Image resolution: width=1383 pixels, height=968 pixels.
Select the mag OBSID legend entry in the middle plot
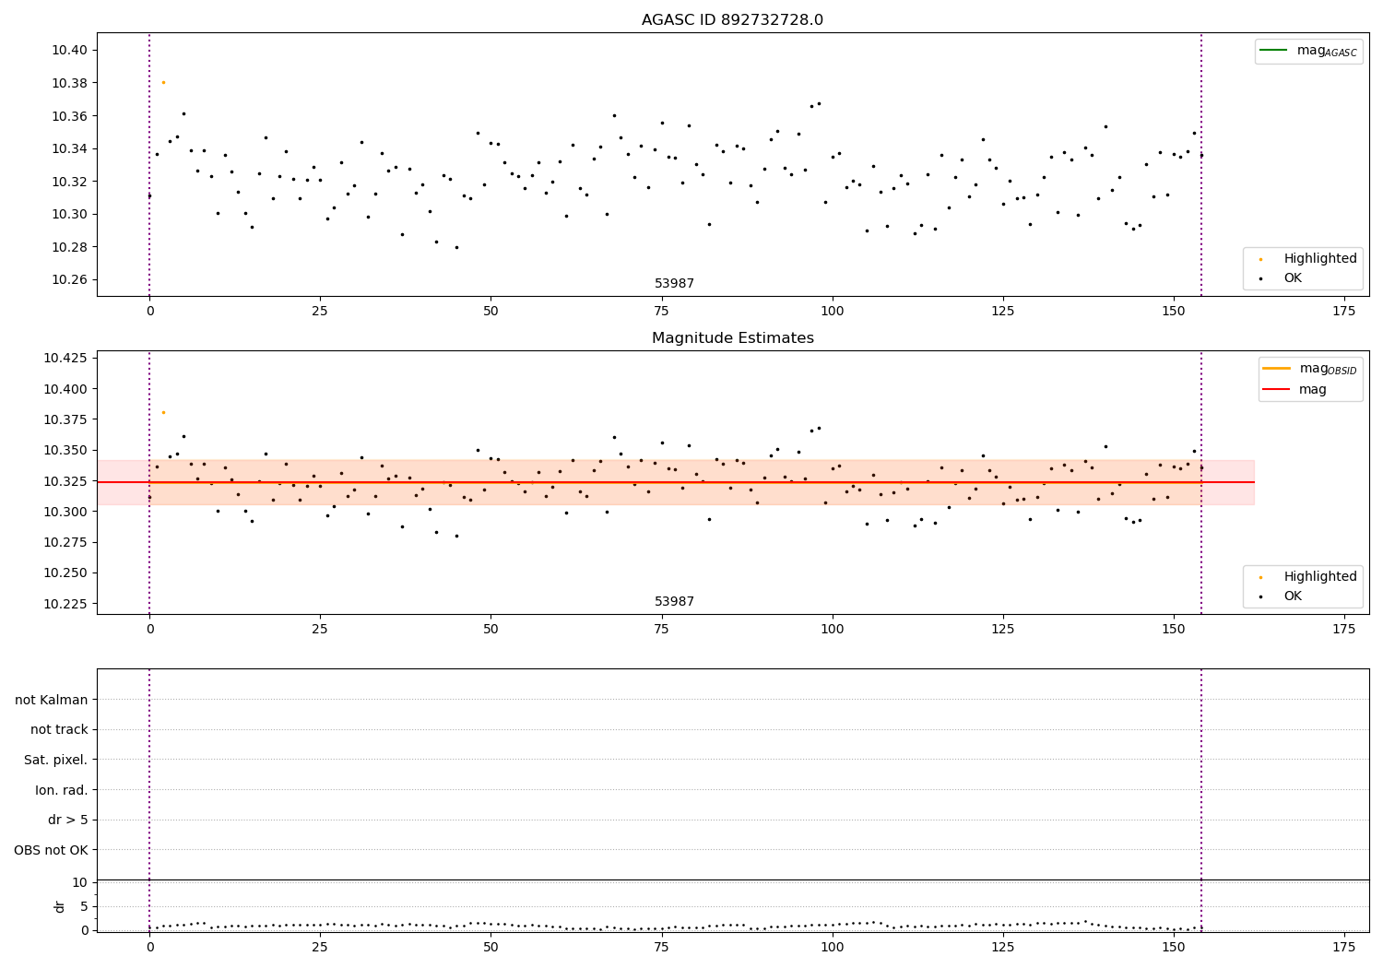1309,369
